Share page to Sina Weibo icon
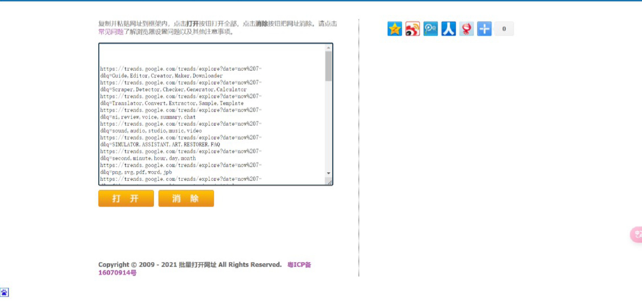 [412, 29]
